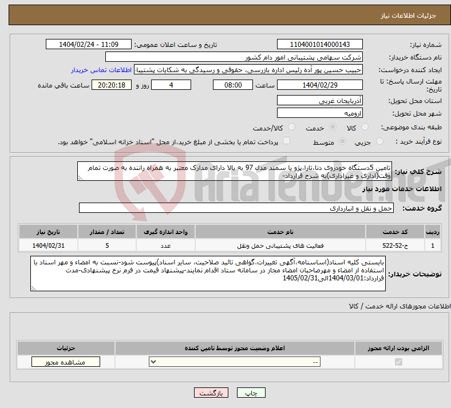Open the license status dropdown

(235, 362)
